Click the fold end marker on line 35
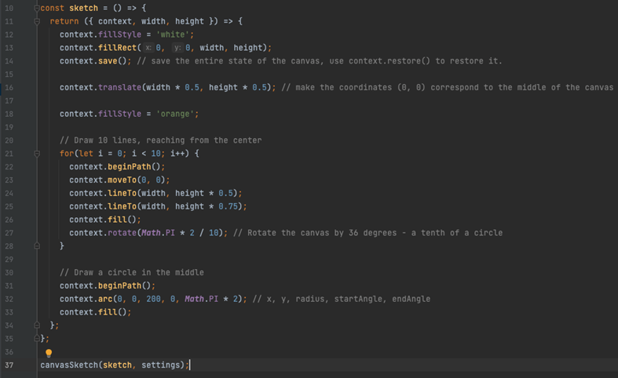Image resolution: width=618 pixels, height=378 pixels. pos(37,339)
